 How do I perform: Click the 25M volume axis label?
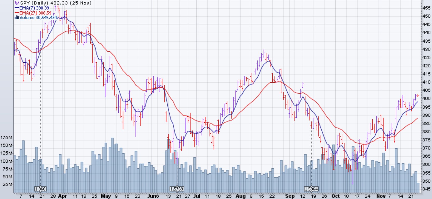pyautogui.click(x=8, y=184)
